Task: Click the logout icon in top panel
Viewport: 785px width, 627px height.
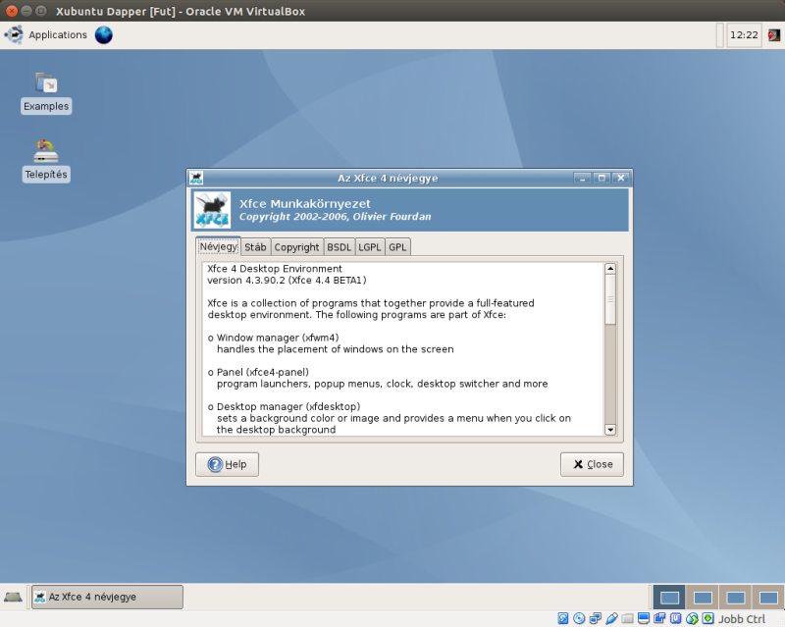Action: tap(773, 35)
